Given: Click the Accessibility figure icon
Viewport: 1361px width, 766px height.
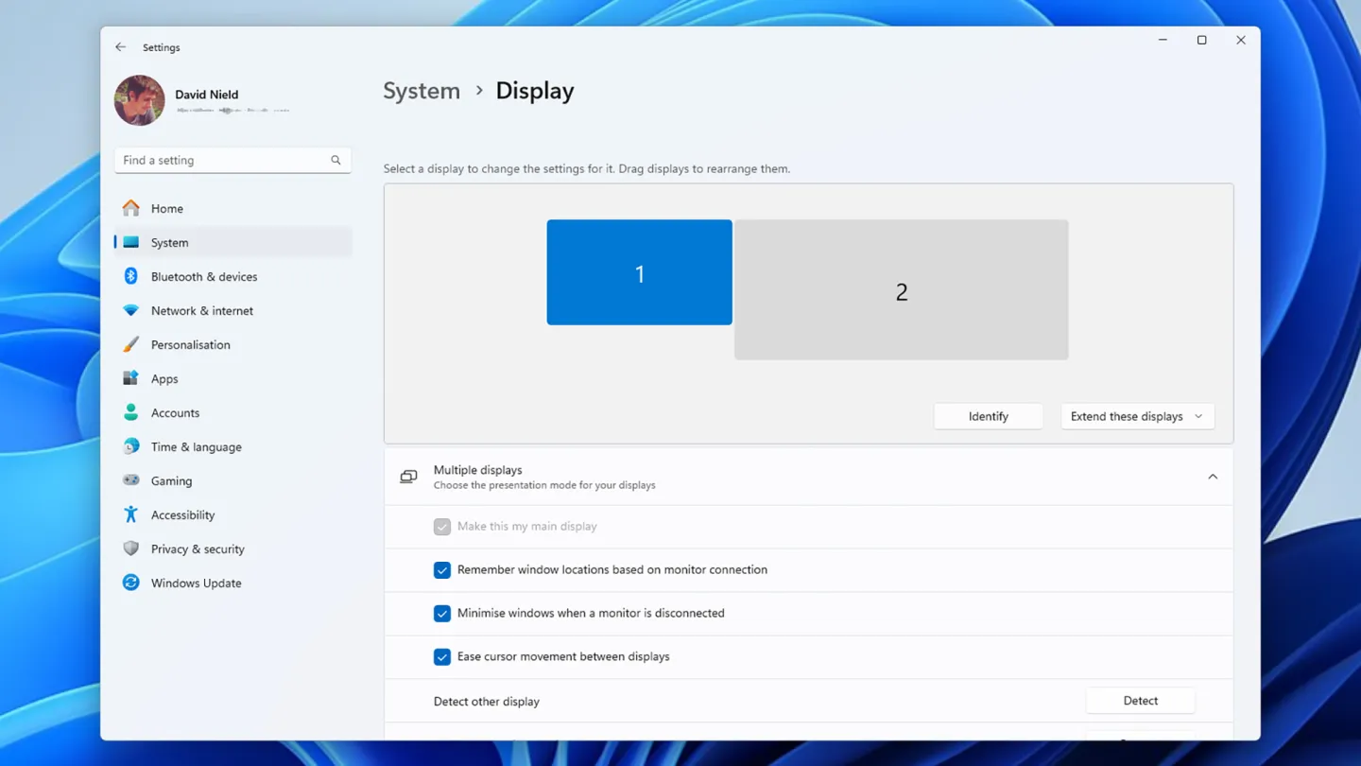Looking at the screenshot, I should (x=130, y=514).
